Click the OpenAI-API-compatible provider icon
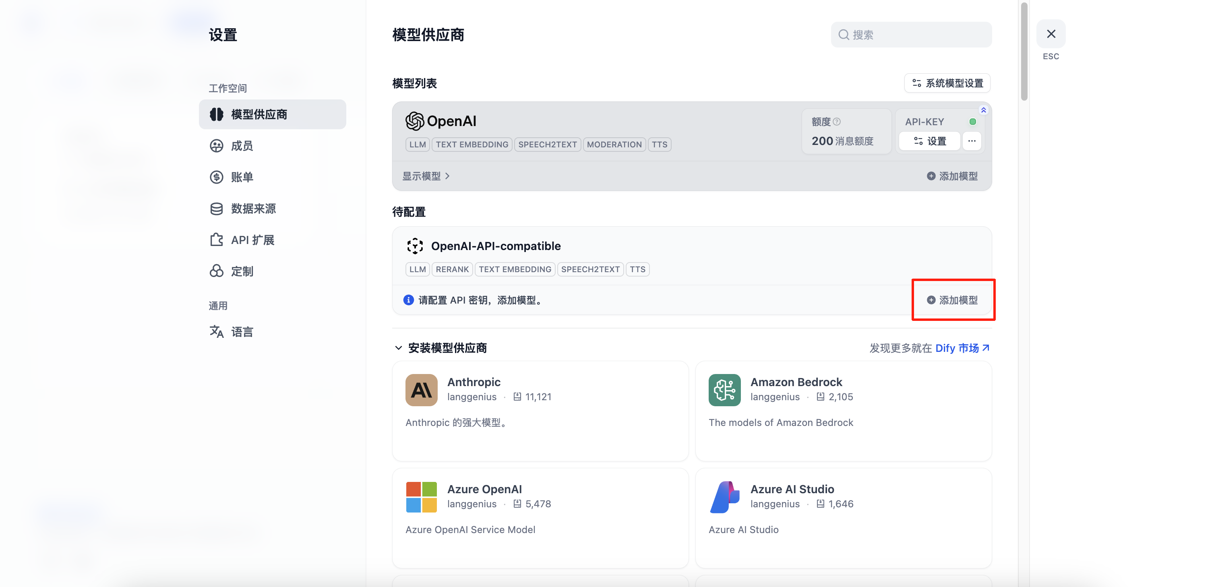Screen dimensions: 1216x587 414,246
